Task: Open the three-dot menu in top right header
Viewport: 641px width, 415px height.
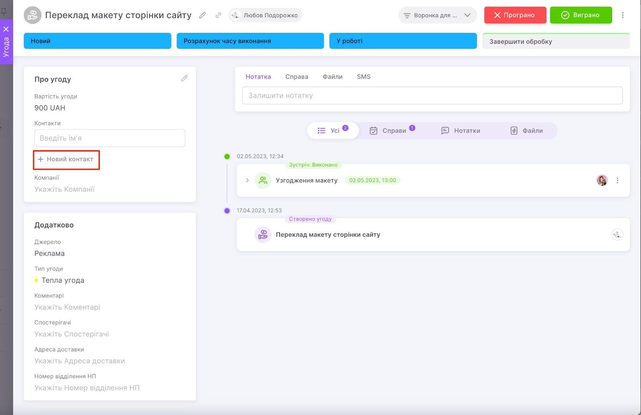Action: (623, 15)
